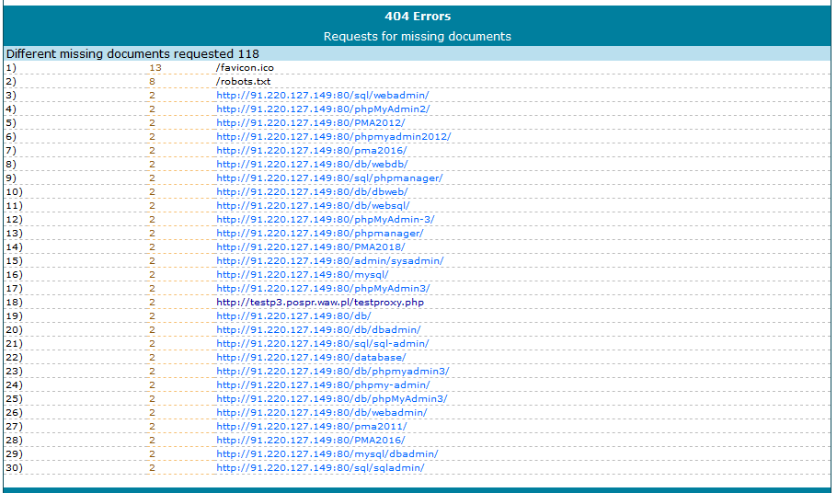837x493 pixels.
Task: Open the /admin/sysadmin/ link
Action: (330, 261)
